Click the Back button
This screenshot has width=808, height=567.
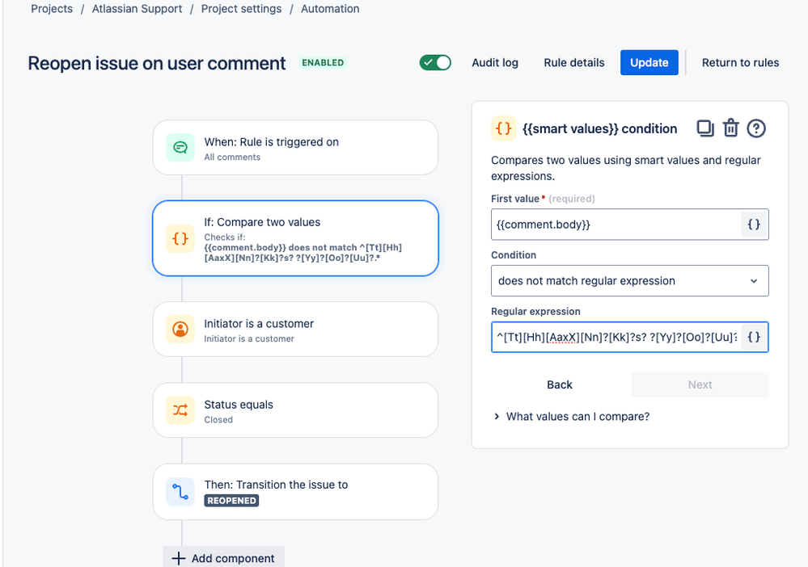(560, 384)
